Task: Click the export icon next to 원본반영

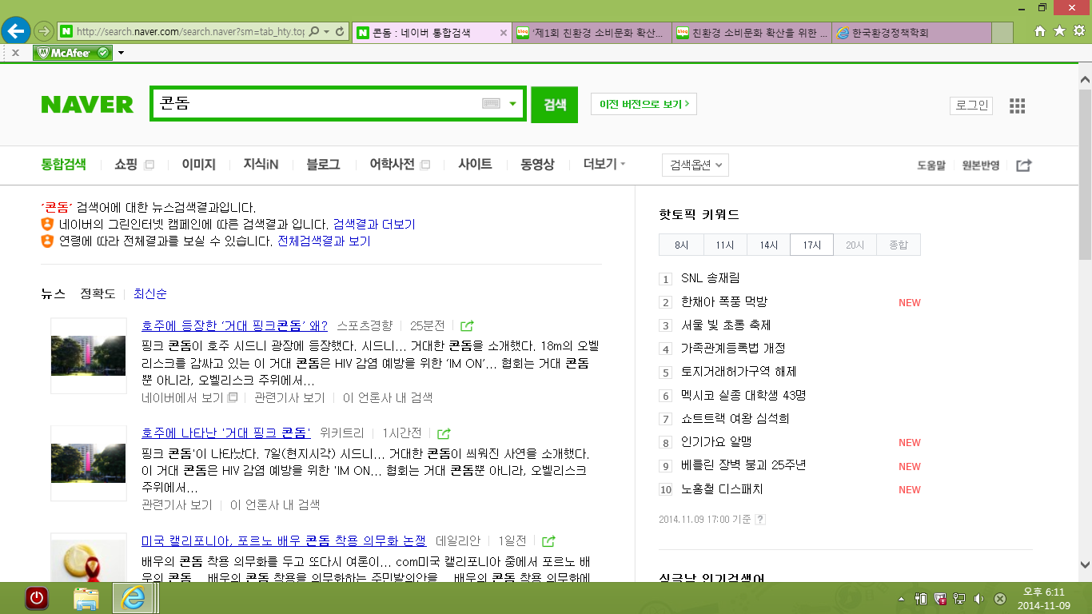Action: (x=1023, y=165)
